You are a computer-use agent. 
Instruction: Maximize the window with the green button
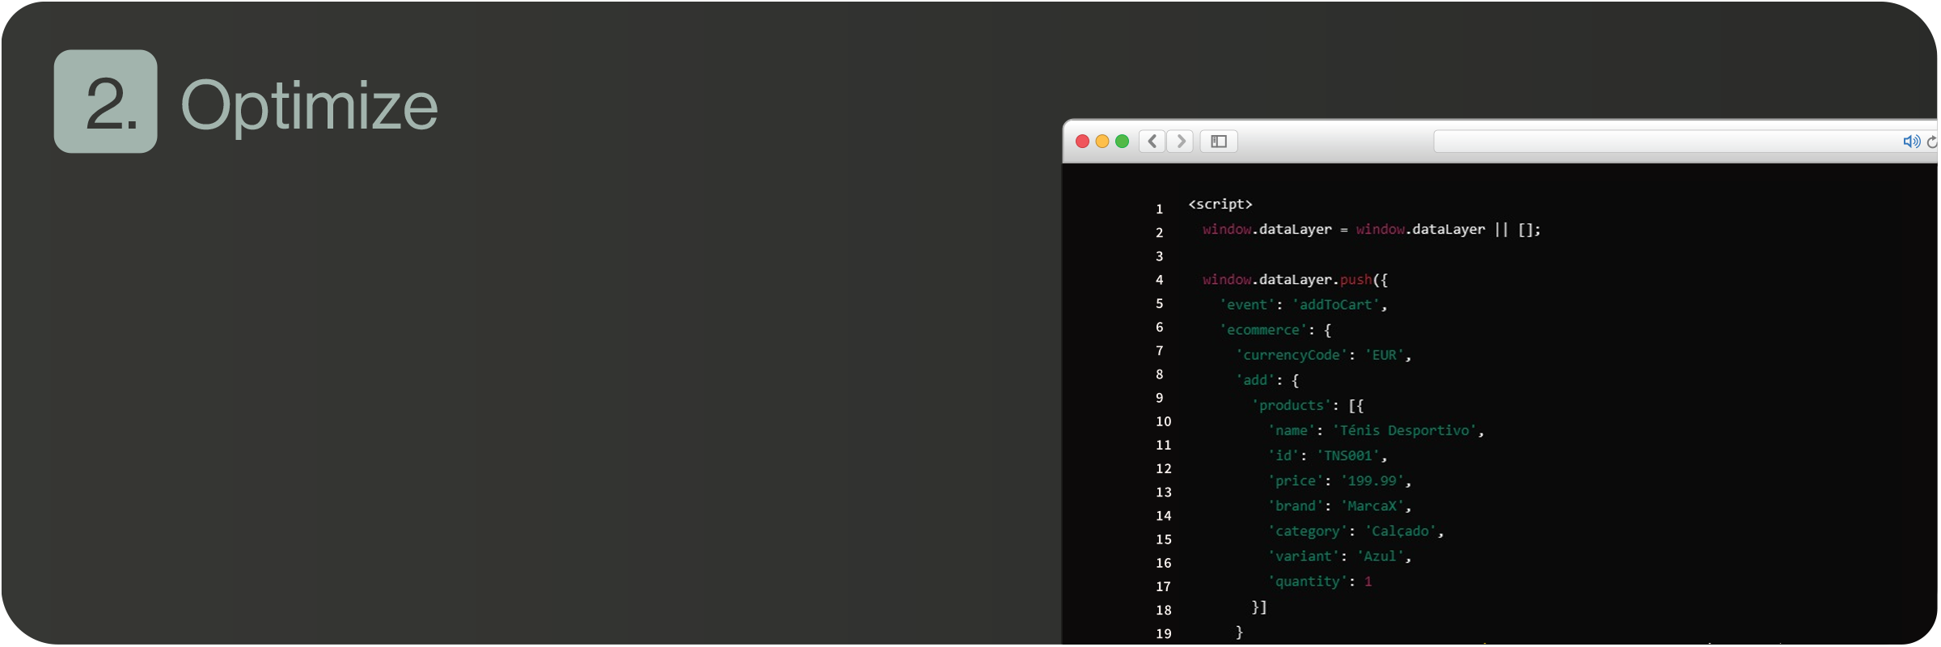pos(1123,142)
